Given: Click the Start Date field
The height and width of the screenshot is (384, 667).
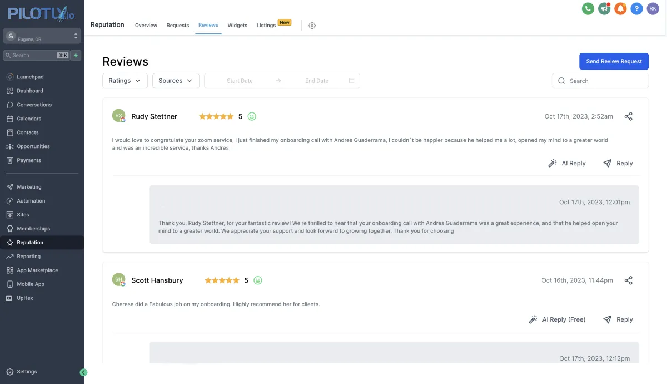Looking at the screenshot, I should 240,81.
